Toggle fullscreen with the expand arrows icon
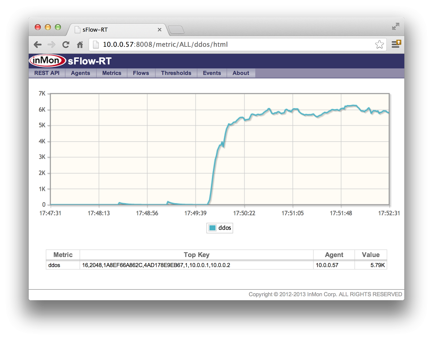 click(396, 26)
